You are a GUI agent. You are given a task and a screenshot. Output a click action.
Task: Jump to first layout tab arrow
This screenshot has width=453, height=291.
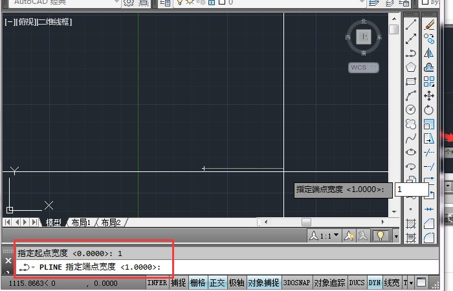point(8,222)
